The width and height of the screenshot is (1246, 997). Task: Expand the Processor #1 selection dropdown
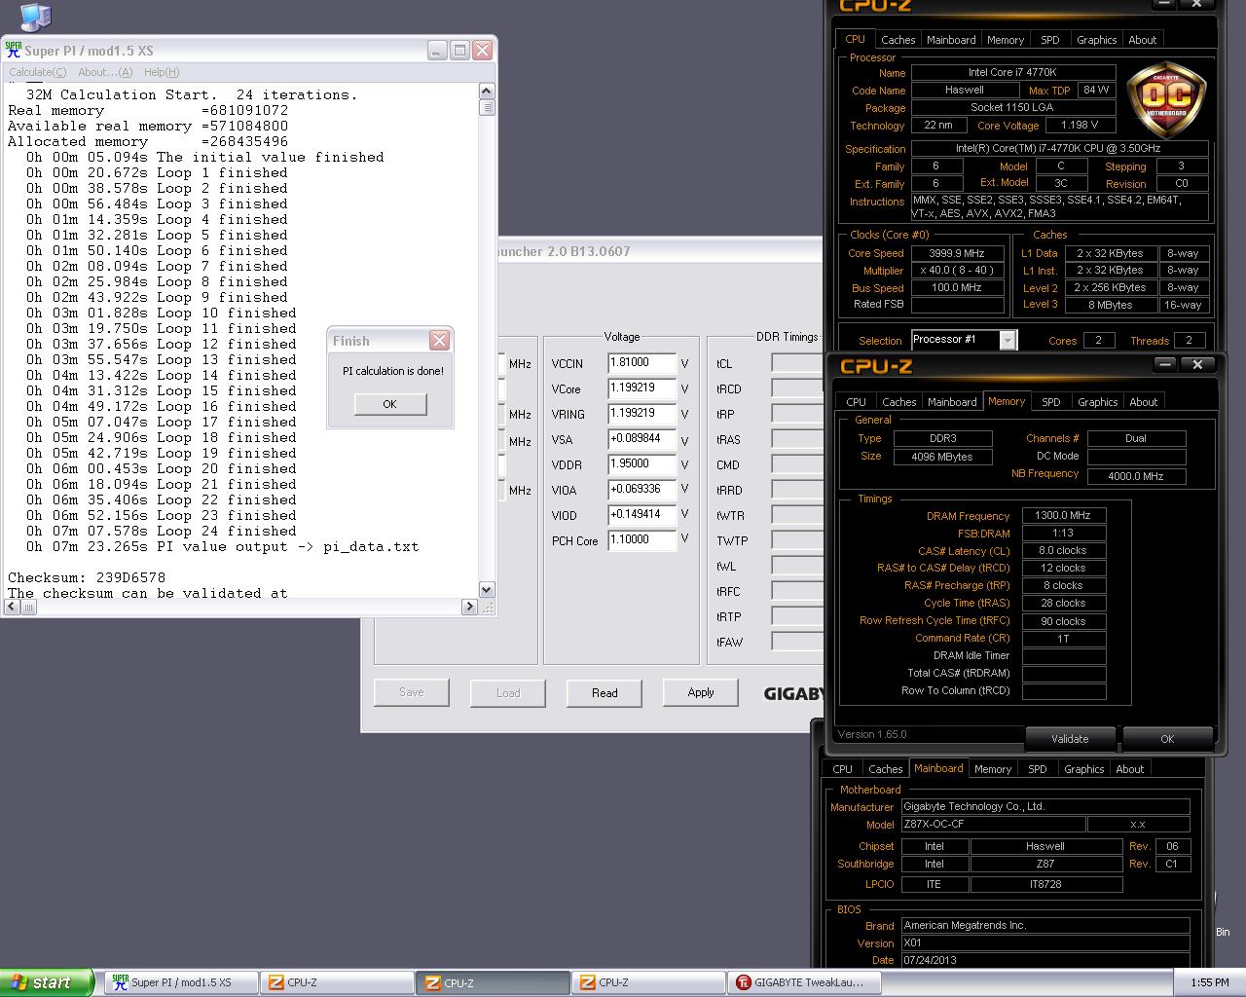tap(1008, 340)
